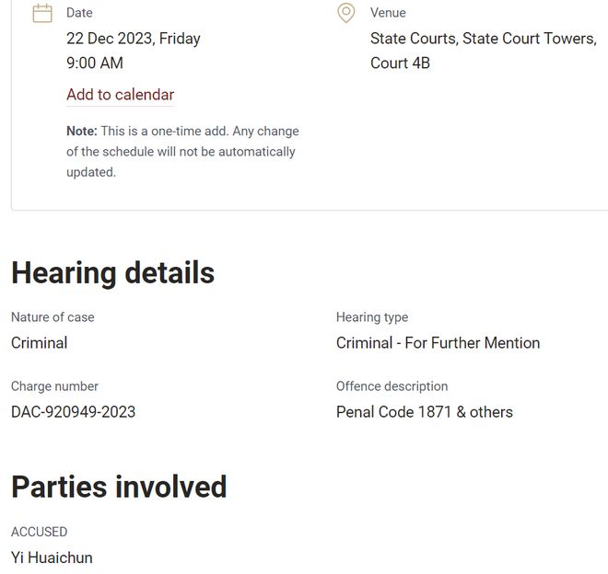Screen dimensions: 608x574
Task: Open the Add to calendar link
Action: point(120,95)
